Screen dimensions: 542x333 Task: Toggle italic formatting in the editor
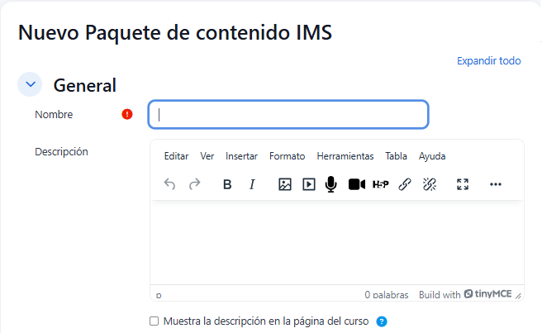252,184
